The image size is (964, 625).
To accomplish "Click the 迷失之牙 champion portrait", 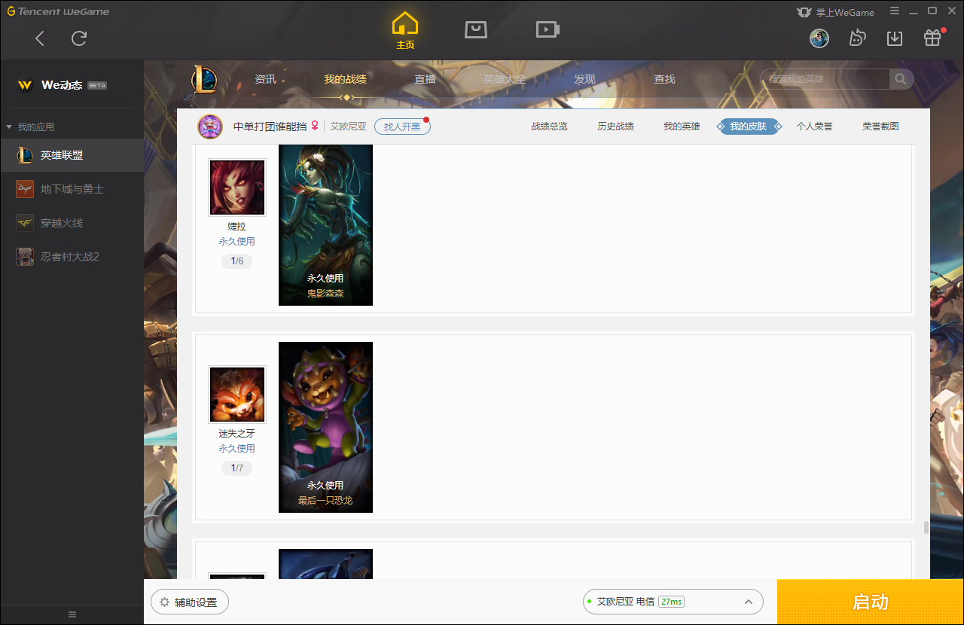I will (x=237, y=395).
